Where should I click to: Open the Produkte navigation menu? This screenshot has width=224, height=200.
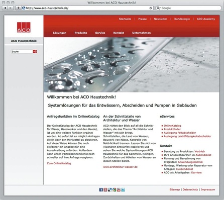(x=81, y=33)
